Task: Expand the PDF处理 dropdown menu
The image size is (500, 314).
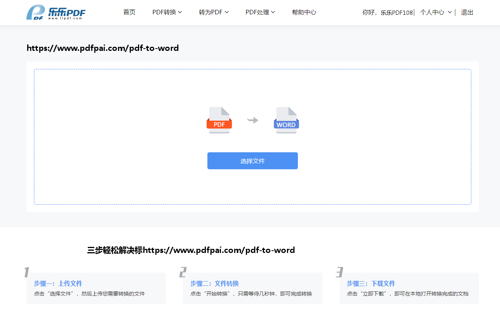Action: 260,12
